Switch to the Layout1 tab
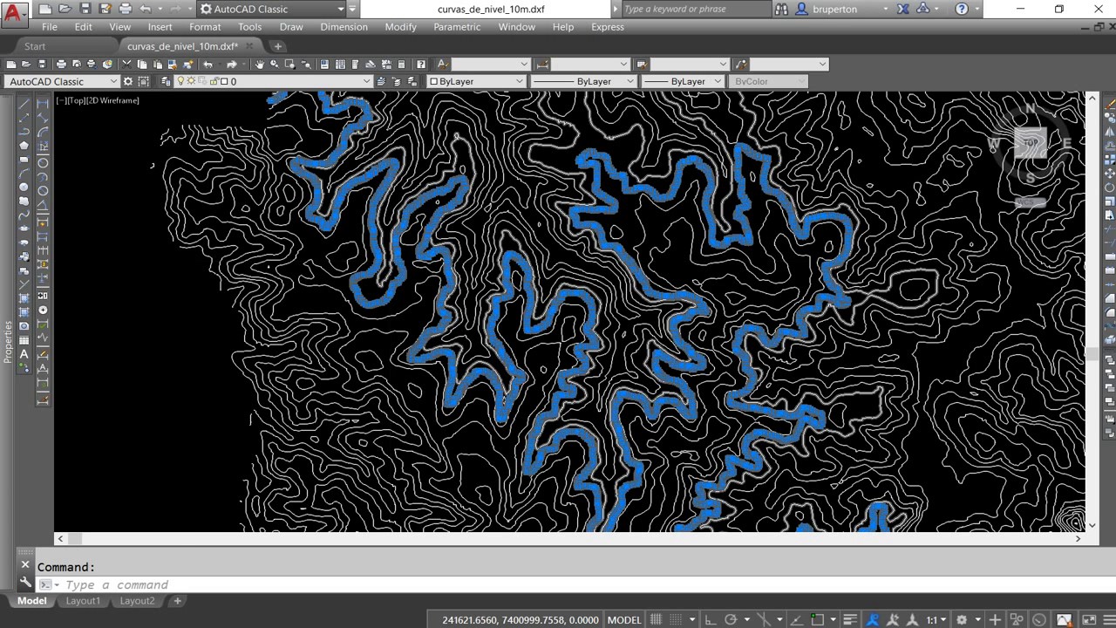Viewport: 1116px width, 628px height. 83,601
